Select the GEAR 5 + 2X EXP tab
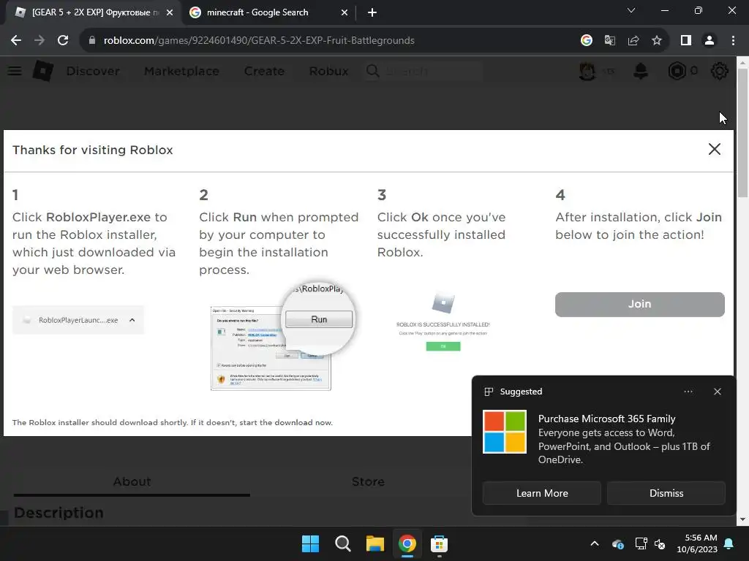The image size is (749, 561). pyautogui.click(x=94, y=12)
